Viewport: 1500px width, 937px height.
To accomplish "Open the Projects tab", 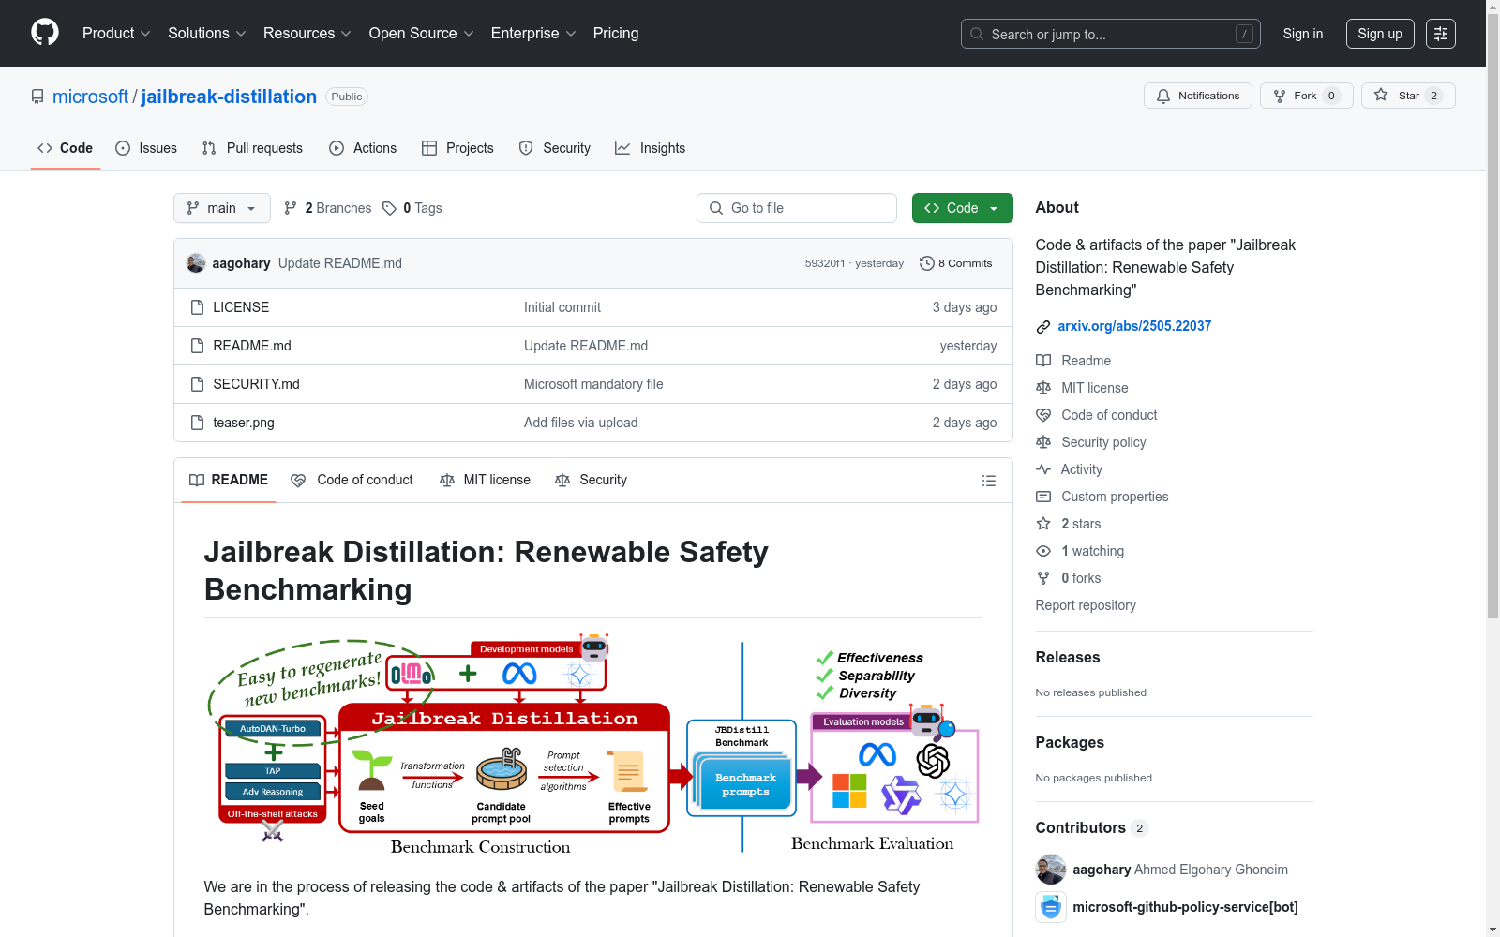I will click(457, 148).
